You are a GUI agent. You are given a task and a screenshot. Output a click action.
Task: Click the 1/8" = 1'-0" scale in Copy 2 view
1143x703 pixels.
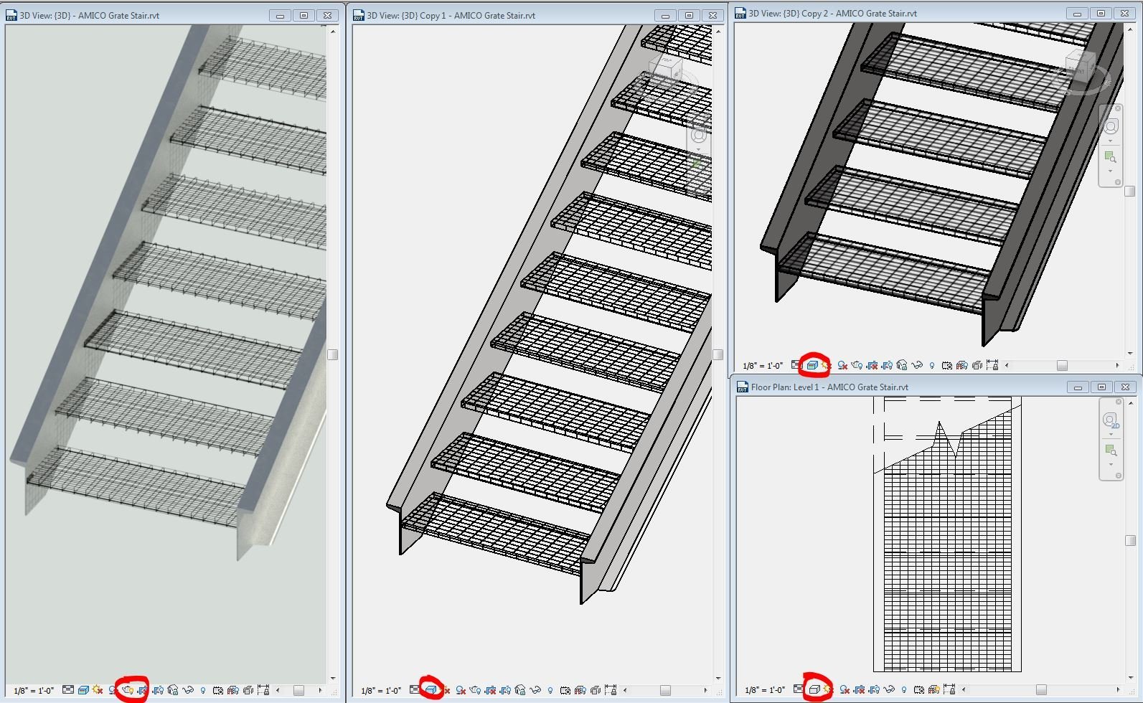pyautogui.click(x=763, y=366)
